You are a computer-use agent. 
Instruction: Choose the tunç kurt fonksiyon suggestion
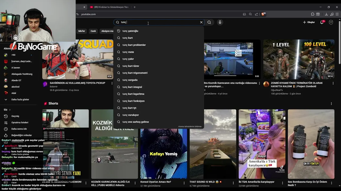159,101
